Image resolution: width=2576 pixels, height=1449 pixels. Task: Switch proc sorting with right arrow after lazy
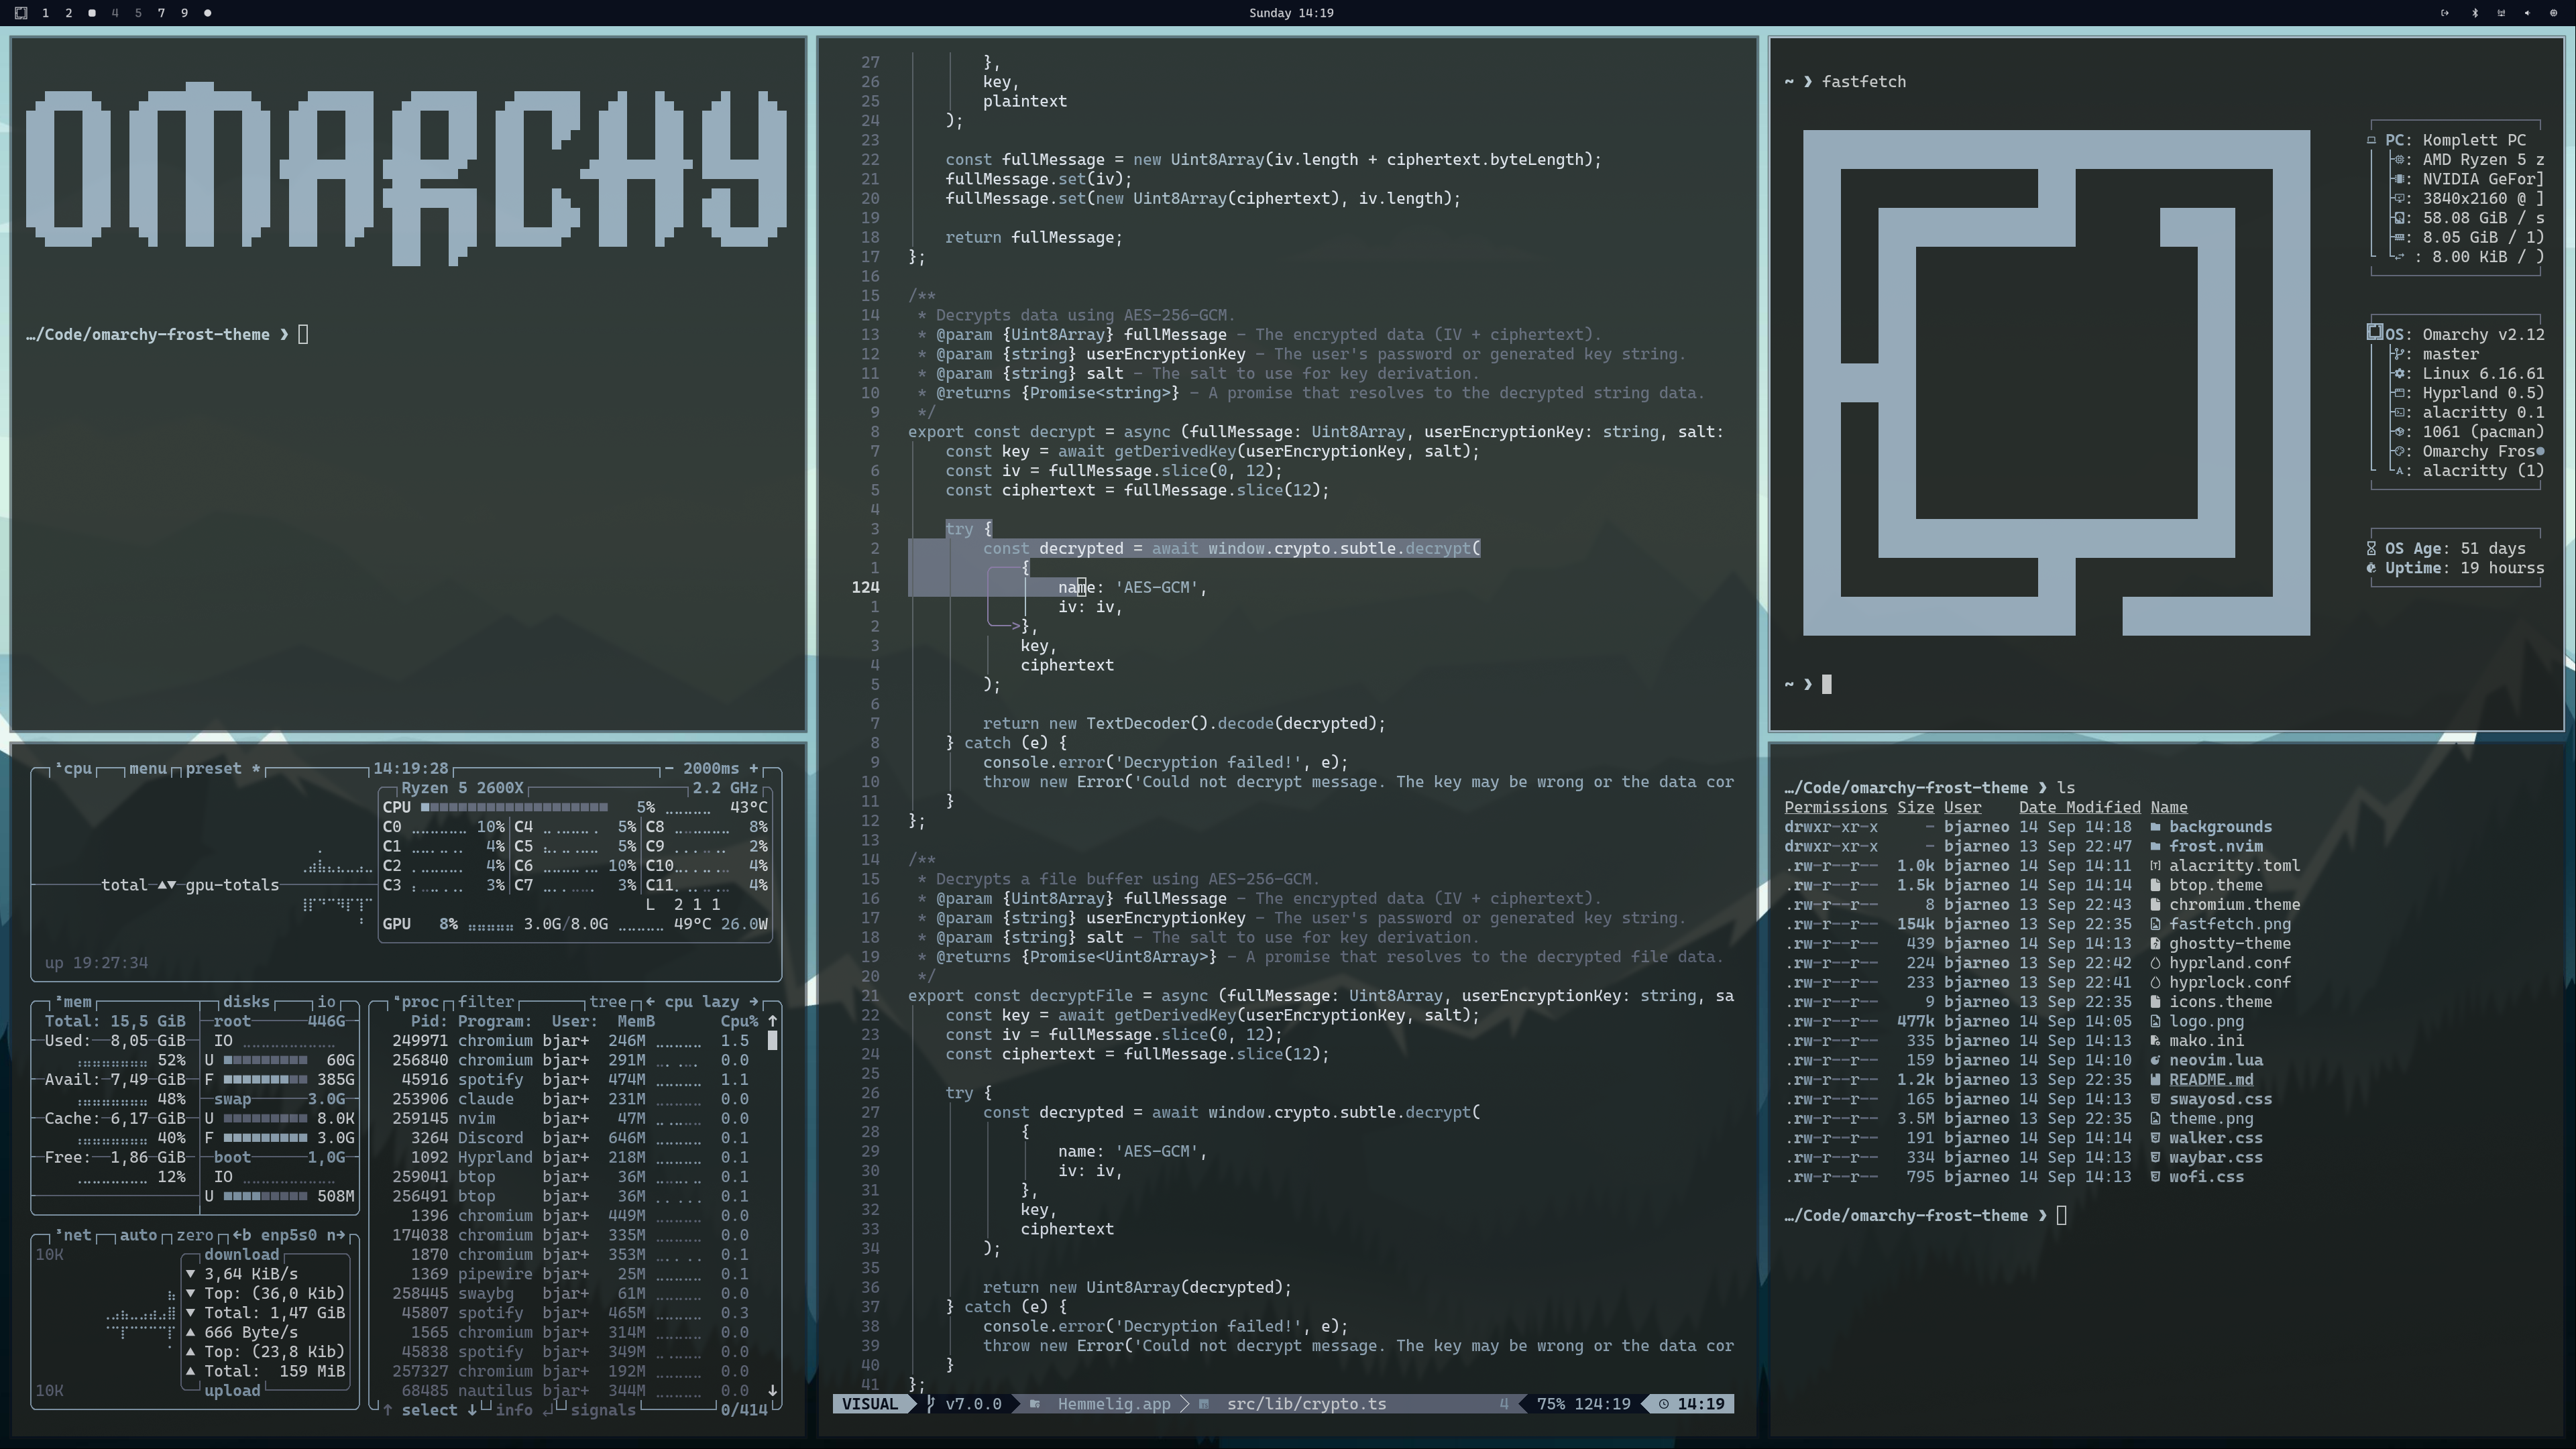pos(753,1002)
